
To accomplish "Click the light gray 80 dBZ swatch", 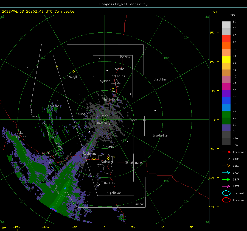I will point(226,25).
